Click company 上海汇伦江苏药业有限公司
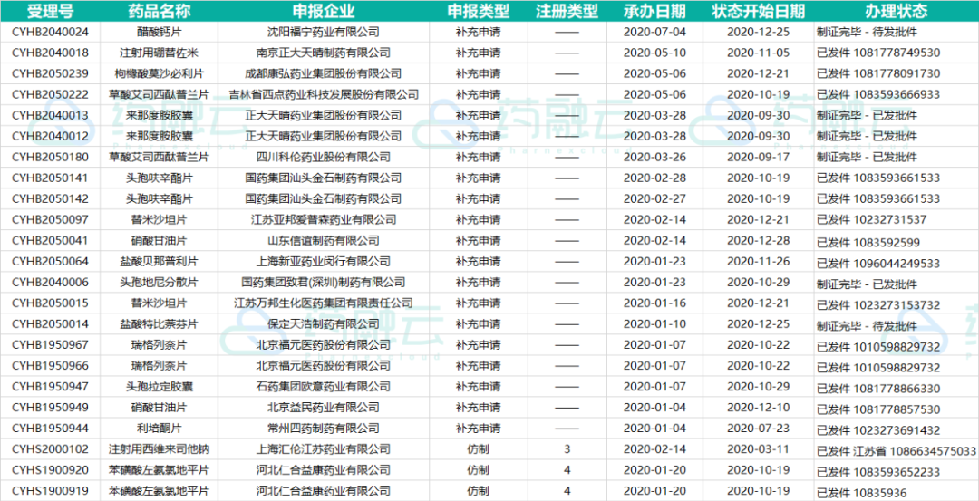Screen dimensions: 979x501 coord(324,450)
